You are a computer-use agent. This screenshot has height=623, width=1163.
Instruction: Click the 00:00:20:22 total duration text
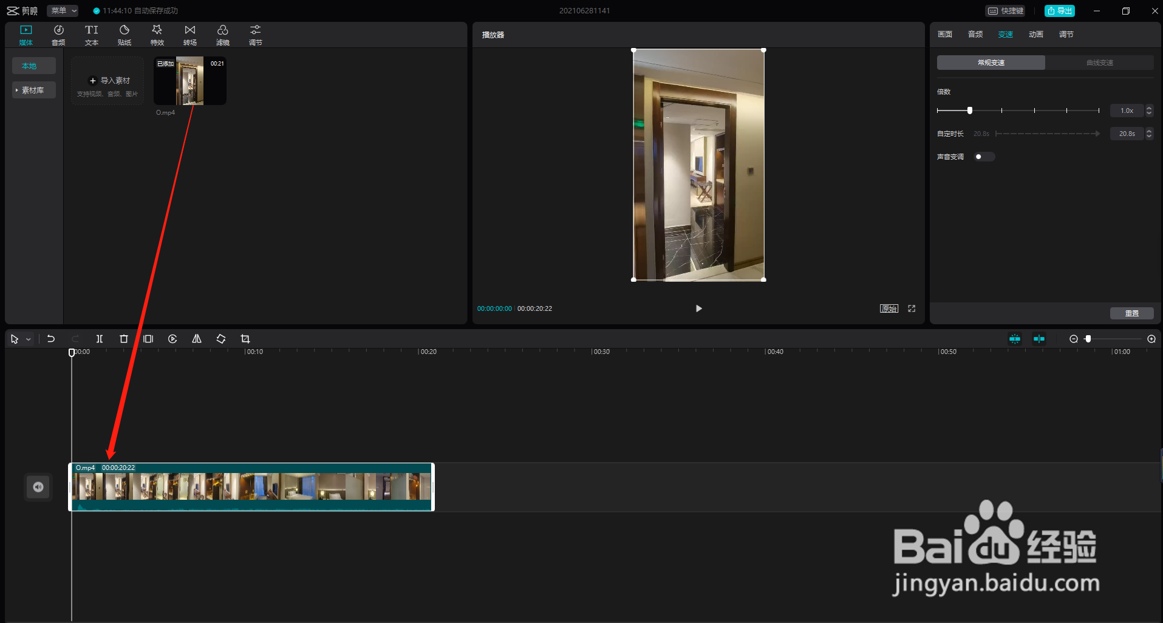click(x=534, y=308)
